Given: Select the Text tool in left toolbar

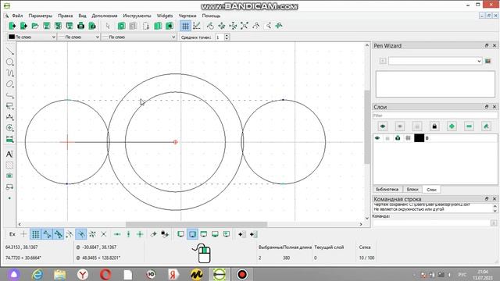Looking at the screenshot, I should [x=9, y=155].
